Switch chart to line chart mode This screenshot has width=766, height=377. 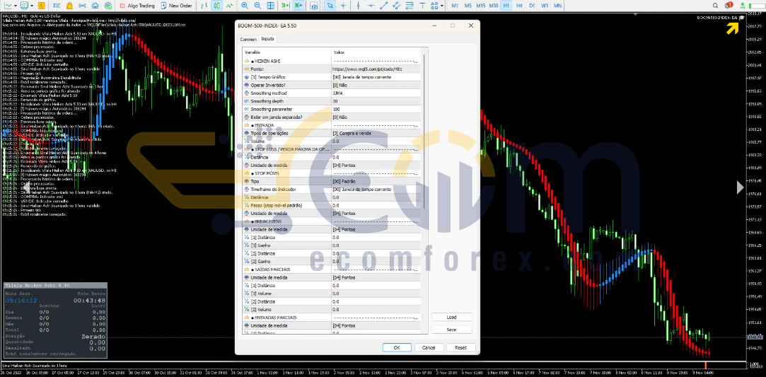click(x=230, y=6)
